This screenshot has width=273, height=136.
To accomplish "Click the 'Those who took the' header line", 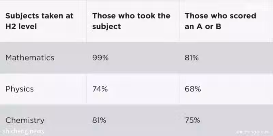I will click(x=131, y=16).
